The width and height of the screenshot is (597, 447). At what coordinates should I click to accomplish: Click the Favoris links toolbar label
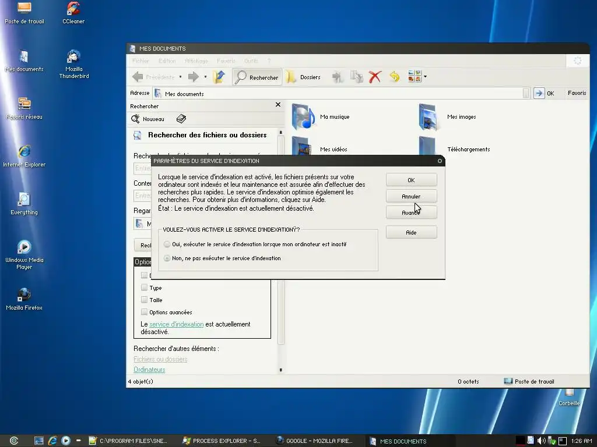[x=577, y=93]
